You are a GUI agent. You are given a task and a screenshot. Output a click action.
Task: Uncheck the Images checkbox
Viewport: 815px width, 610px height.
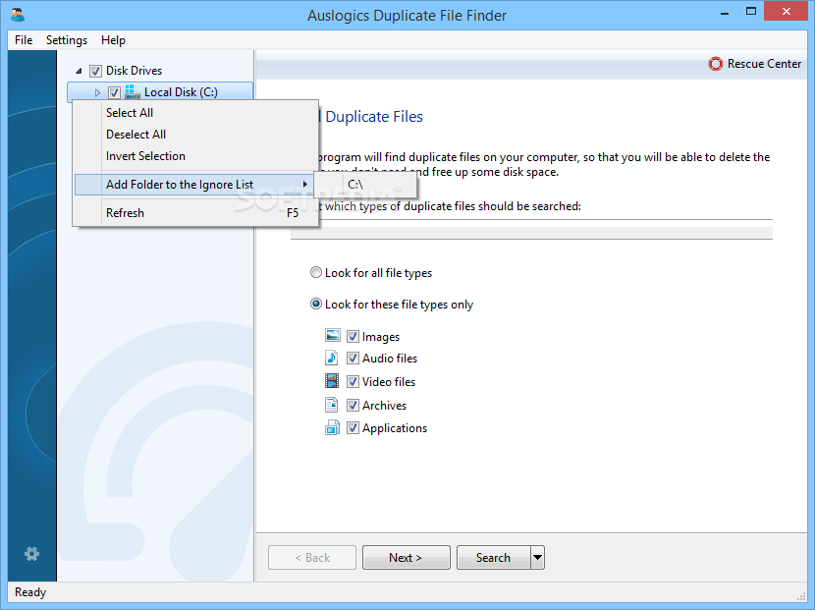click(x=353, y=337)
